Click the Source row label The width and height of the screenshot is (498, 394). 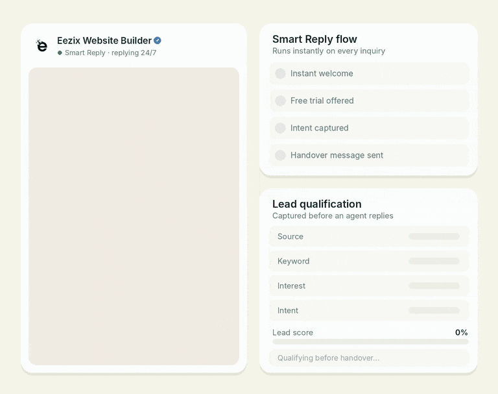coord(290,236)
